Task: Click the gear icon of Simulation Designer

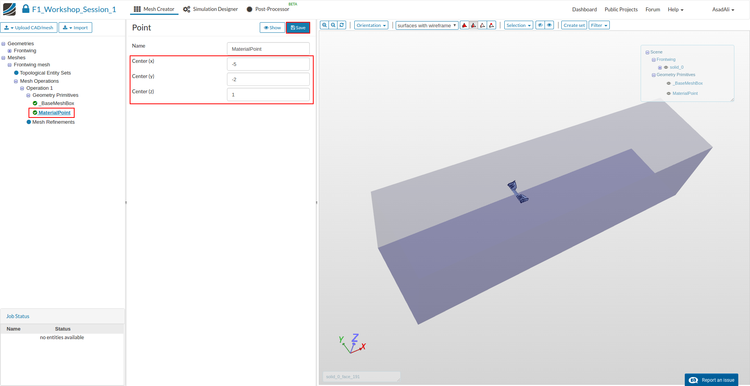Action: (x=187, y=9)
